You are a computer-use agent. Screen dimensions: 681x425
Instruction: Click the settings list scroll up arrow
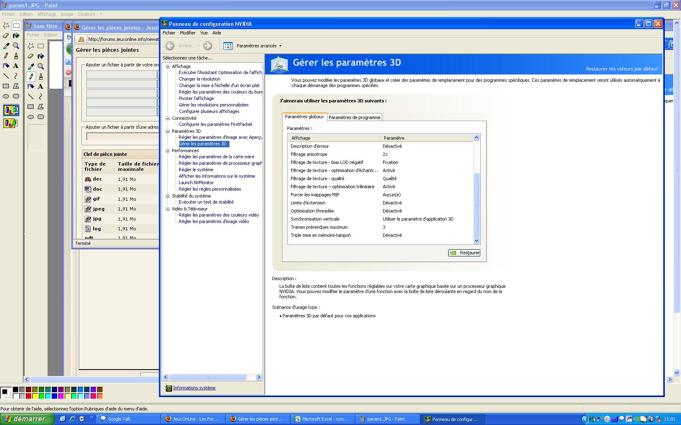tap(476, 138)
